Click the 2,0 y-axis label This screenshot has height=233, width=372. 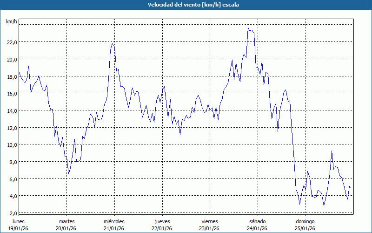[12, 213]
